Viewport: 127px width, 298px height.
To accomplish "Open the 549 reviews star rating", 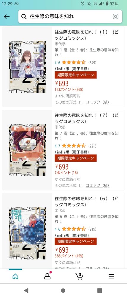I will 75,63.
